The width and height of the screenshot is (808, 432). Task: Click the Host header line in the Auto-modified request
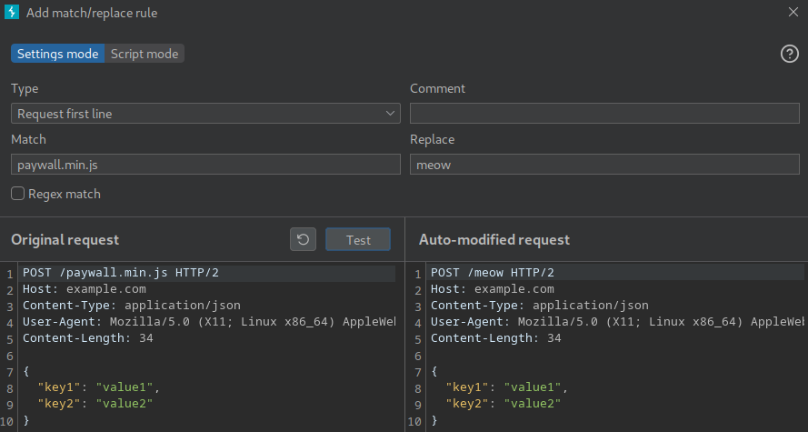492,288
